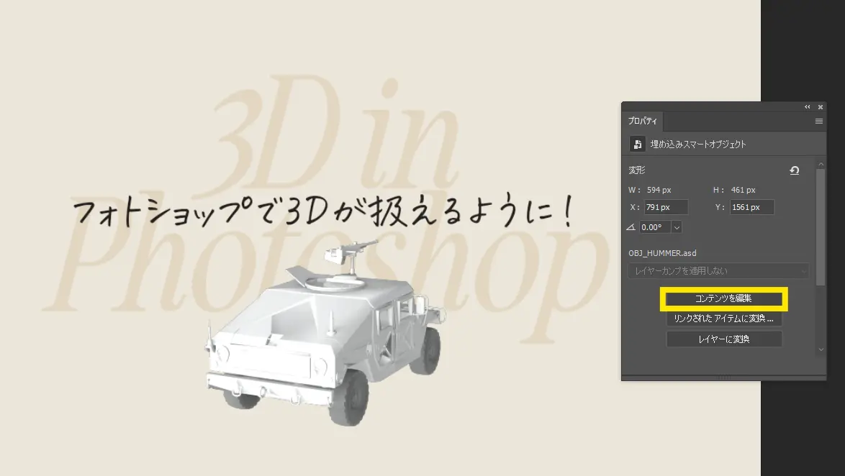Click the コンテンツを編集 button

pyautogui.click(x=724, y=298)
